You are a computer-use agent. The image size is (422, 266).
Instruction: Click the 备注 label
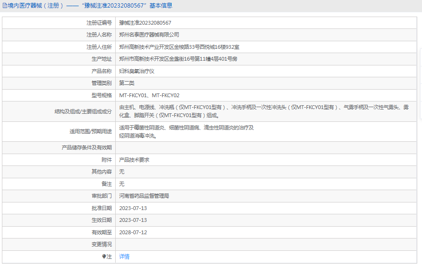pyautogui.click(x=107, y=184)
